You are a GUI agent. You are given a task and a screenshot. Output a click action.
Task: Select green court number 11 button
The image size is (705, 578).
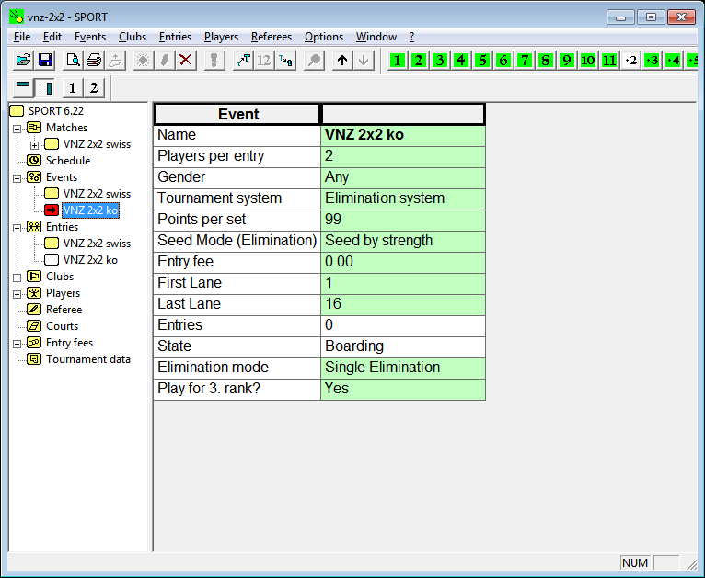[609, 61]
